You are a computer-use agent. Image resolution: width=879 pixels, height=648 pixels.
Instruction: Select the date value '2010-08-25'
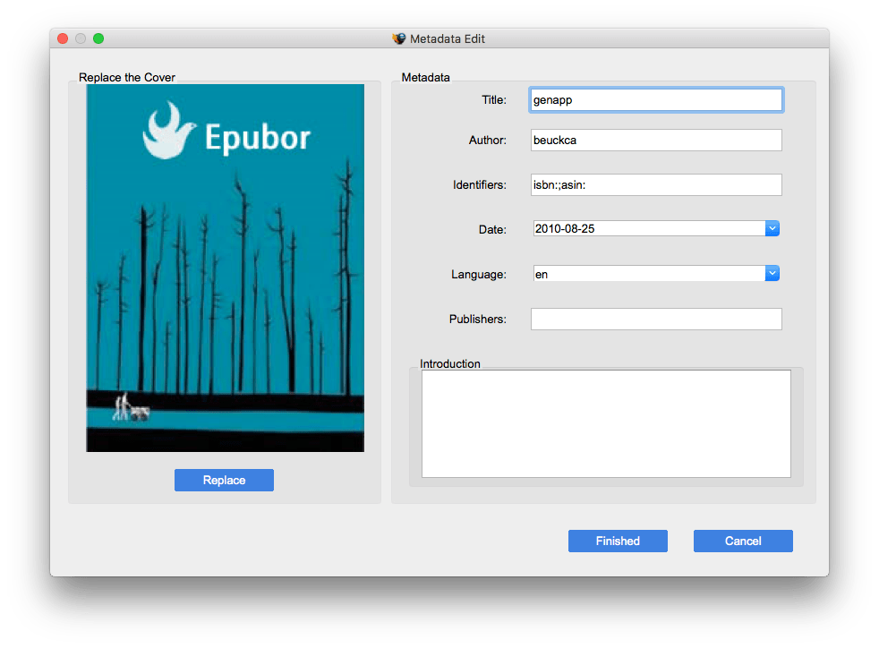pos(644,228)
